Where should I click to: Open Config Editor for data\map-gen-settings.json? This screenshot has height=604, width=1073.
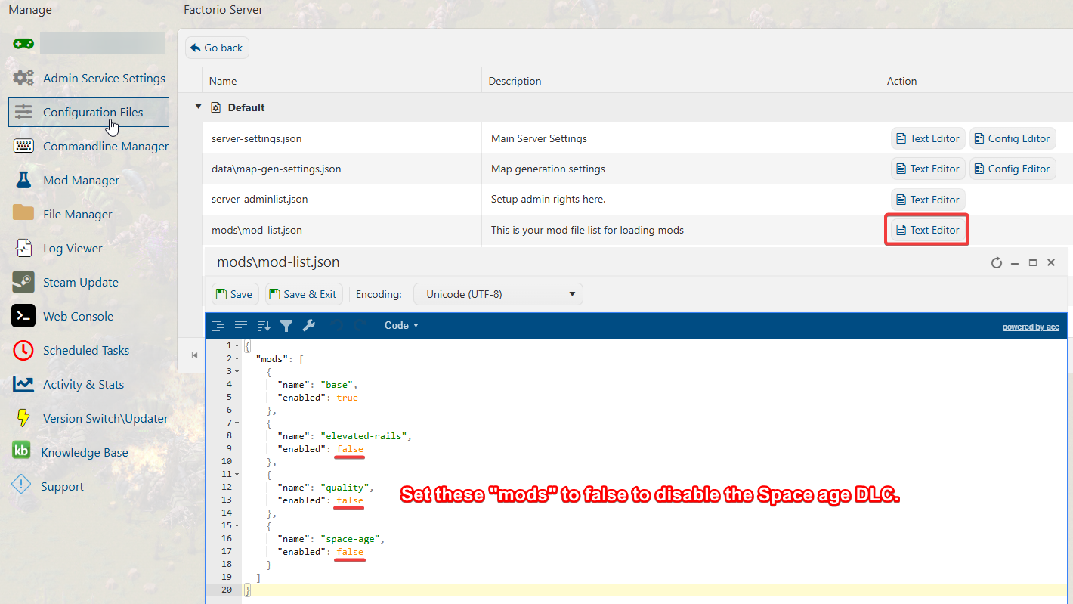(1013, 169)
